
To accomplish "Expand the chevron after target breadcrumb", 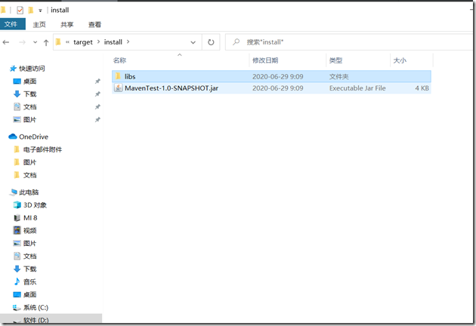I will (x=98, y=42).
